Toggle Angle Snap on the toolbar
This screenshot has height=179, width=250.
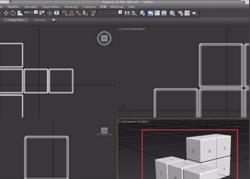pos(71,13)
